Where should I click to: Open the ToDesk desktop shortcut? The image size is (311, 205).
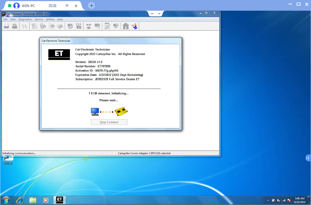pos(8,161)
